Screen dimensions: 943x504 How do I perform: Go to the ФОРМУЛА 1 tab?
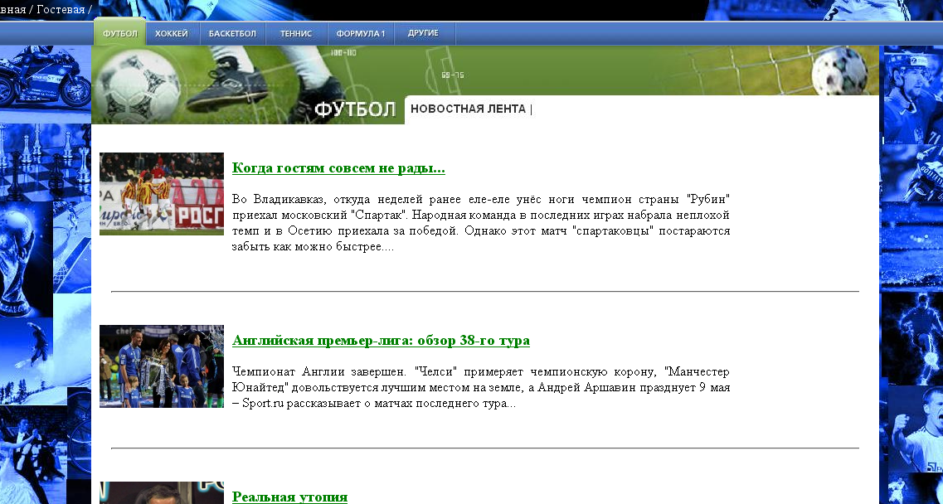click(360, 34)
